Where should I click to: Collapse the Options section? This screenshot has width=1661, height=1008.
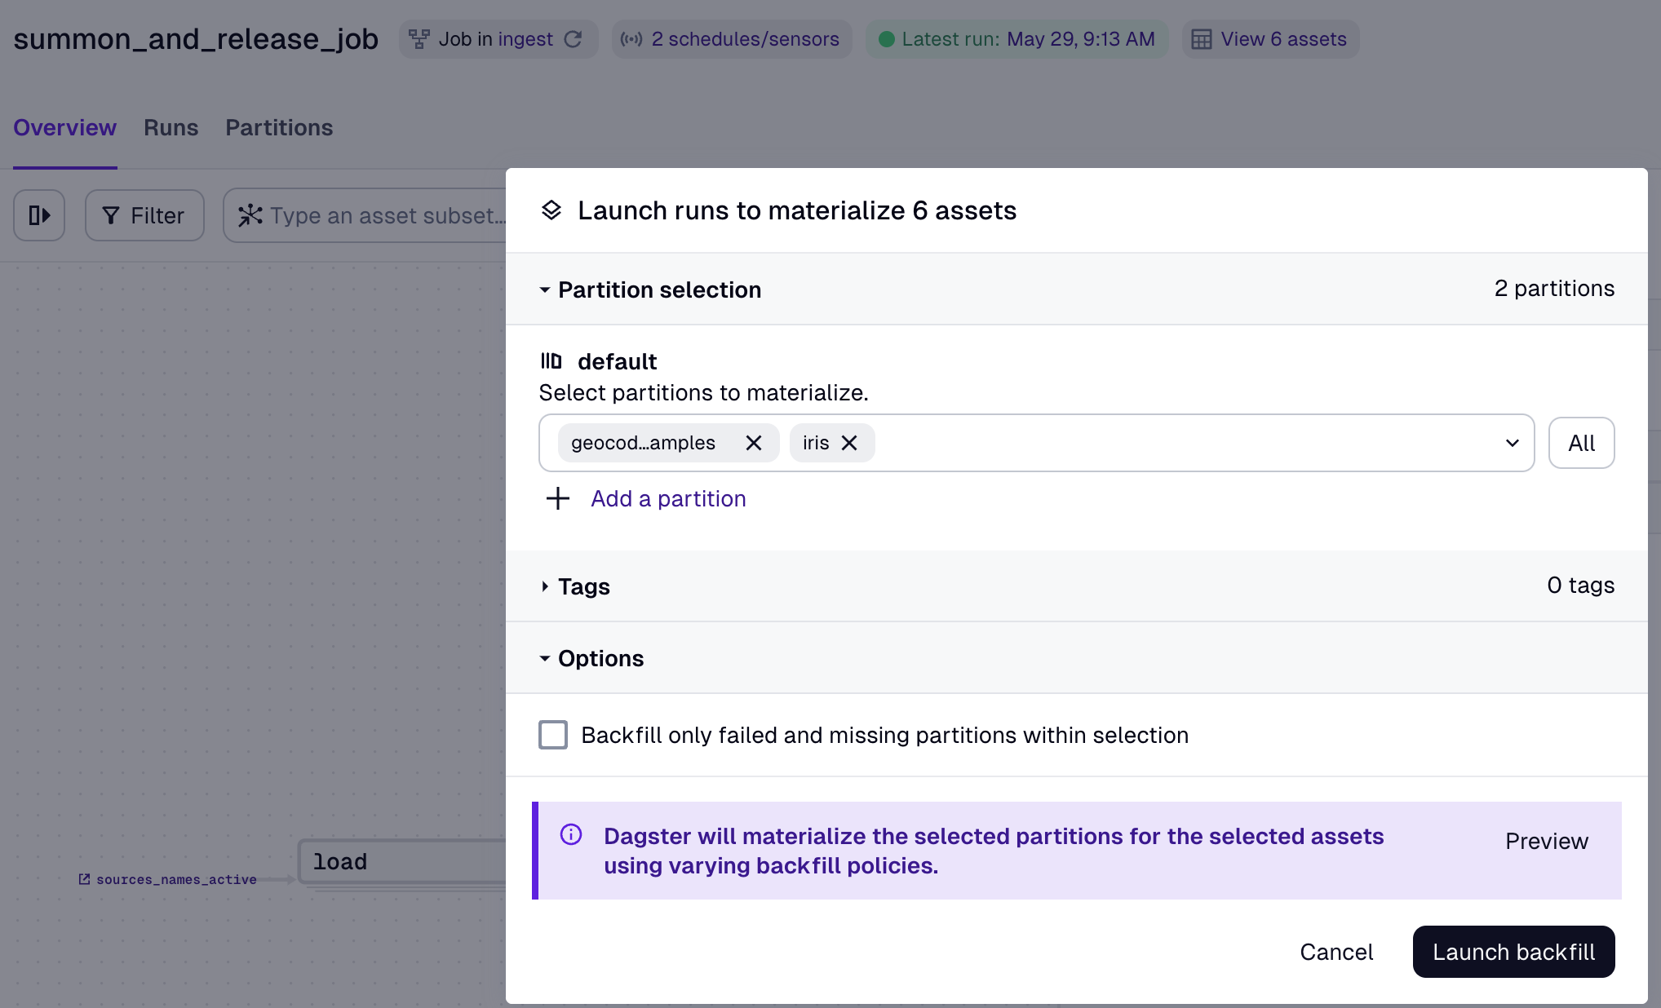point(544,658)
